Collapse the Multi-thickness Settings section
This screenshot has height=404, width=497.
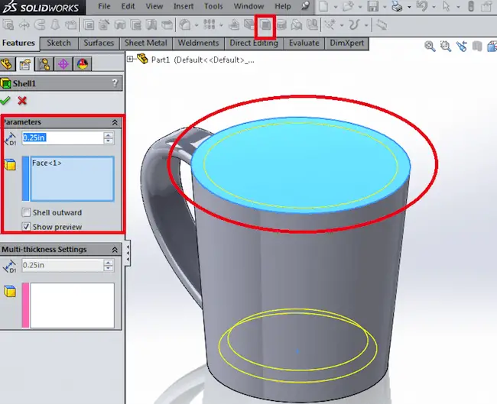point(115,250)
